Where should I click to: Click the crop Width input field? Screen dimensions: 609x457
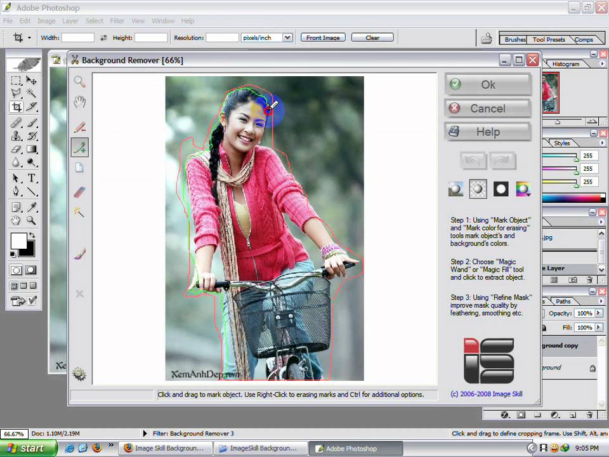coord(77,37)
